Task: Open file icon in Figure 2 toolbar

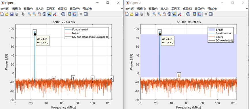Action: 132,14
